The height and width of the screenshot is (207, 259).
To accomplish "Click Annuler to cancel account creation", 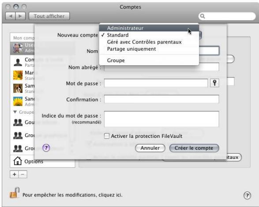I will click(x=150, y=148).
